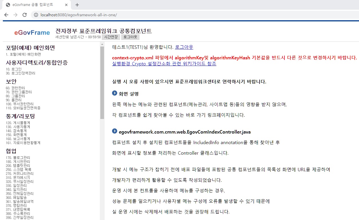Screen dimensions: 359x220
Task: Click the 시간연장 button
Action: (111, 37)
